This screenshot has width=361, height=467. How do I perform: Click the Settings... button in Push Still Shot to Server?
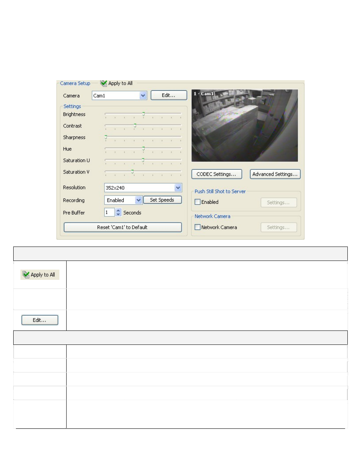tap(279, 203)
